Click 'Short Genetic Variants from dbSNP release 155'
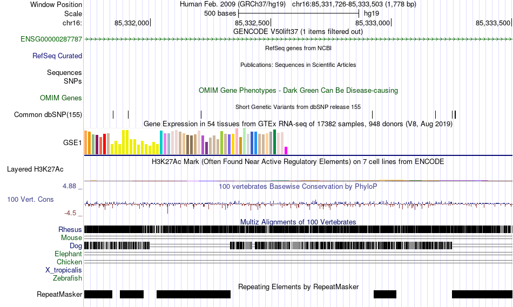This screenshot has width=513, height=307. coord(298,107)
